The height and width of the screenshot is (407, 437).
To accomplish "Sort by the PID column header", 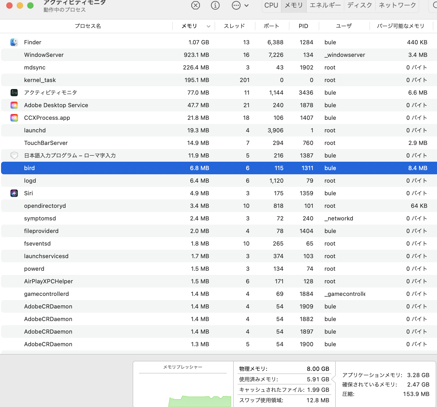I will 303,26.
